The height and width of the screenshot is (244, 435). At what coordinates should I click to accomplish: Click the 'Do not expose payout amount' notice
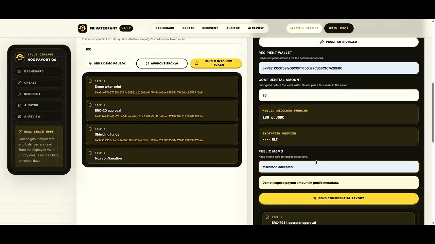[338, 183]
